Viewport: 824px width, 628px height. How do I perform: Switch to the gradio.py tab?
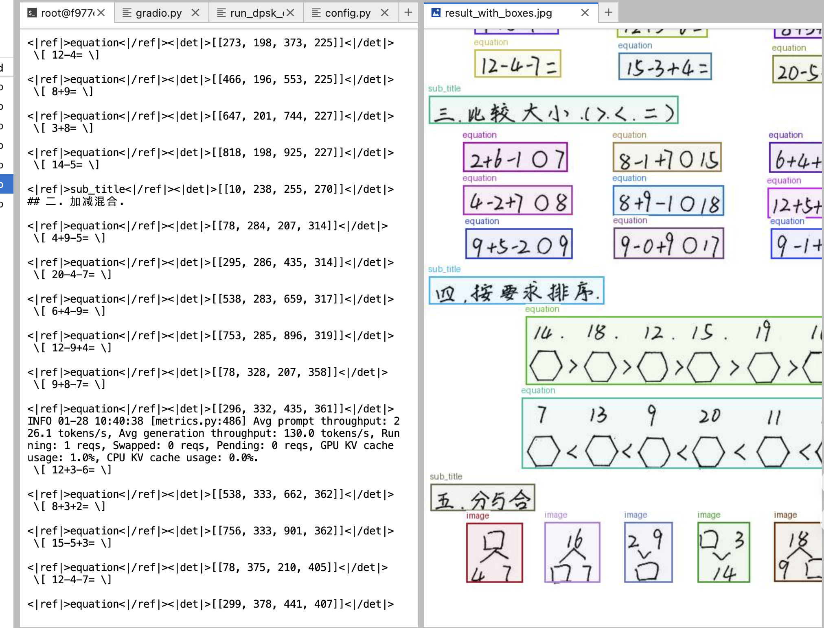[158, 13]
